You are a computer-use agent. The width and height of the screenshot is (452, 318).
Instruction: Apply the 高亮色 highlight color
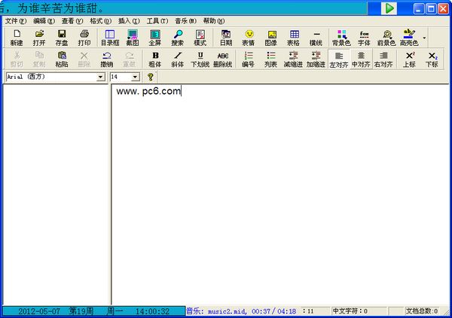click(x=409, y=38)
